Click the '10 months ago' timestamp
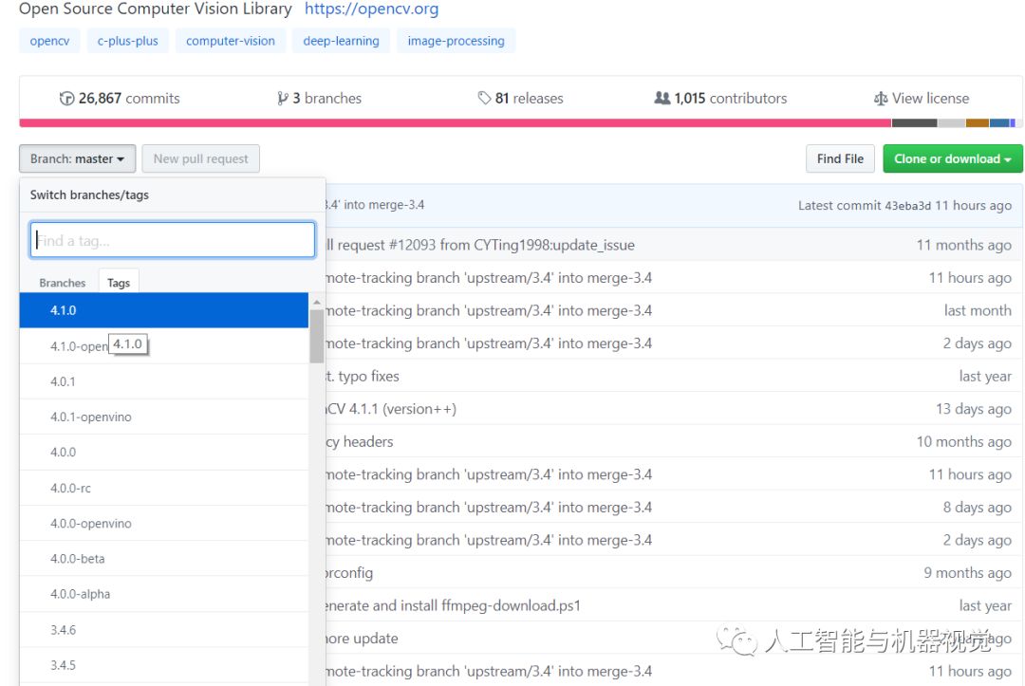The height and width of the screenshot is (686, 1025). click(x=963, y=441)
